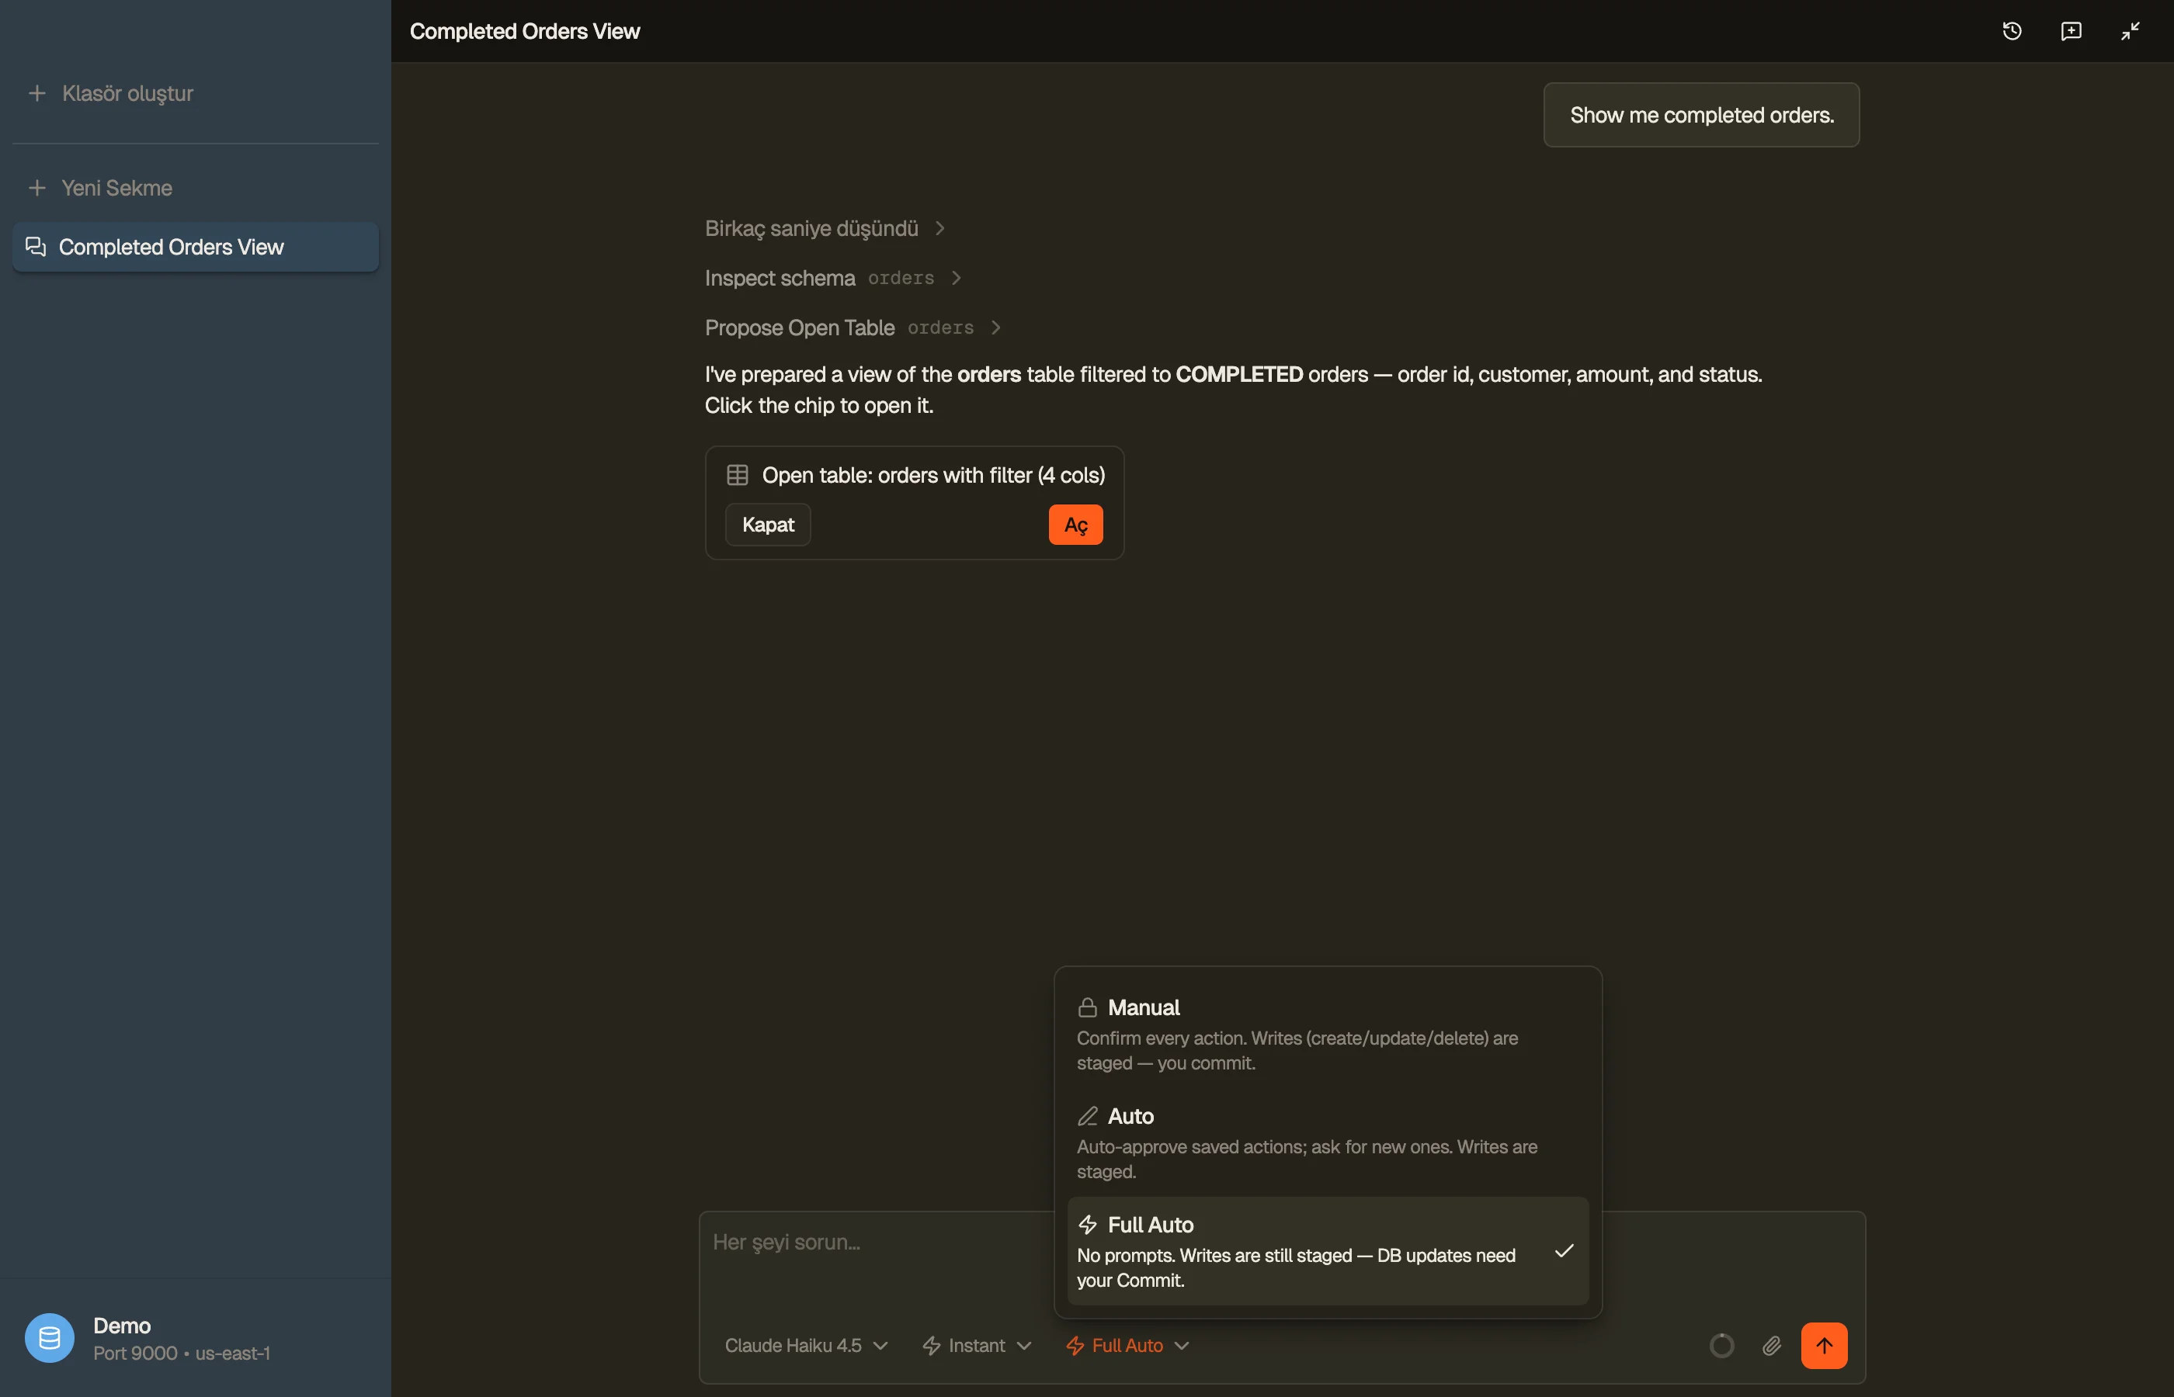Send message with orange arrow button
The height and width of the screenshot is (1397, 2174).
tap(1824, 1345)
